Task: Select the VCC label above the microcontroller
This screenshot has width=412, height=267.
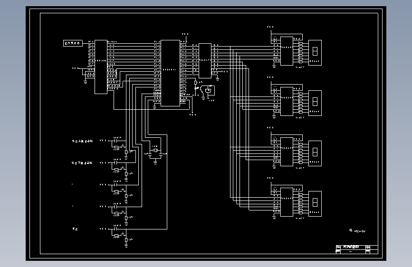Action: (x=185, y=34)
